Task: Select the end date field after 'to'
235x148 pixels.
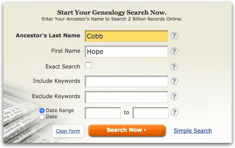Action: tap(150, 113)
